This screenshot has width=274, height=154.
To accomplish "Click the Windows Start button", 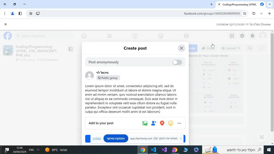I will [269, 150].
